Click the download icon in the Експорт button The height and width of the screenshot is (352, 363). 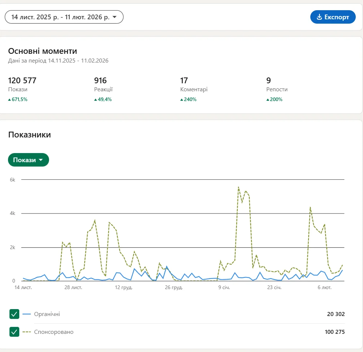319,17
